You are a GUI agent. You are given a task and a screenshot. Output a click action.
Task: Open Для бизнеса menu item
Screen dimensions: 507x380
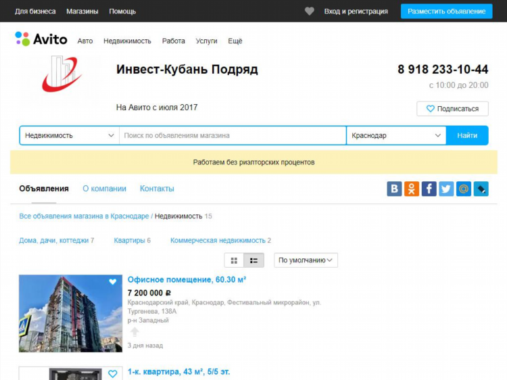[35, 11]
